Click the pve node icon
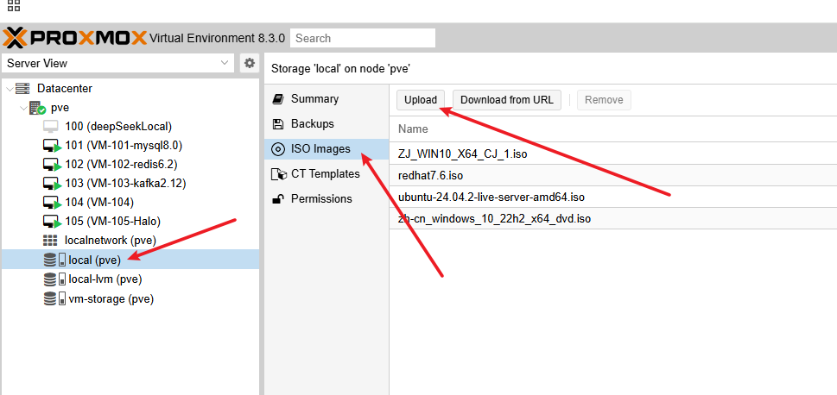This screenshot has width=837, height=395. 37,108
